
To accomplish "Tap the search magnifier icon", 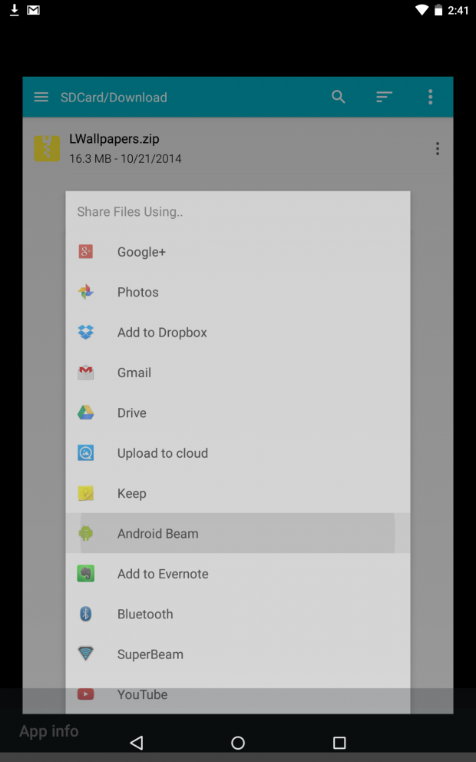I will pos(339,98).
